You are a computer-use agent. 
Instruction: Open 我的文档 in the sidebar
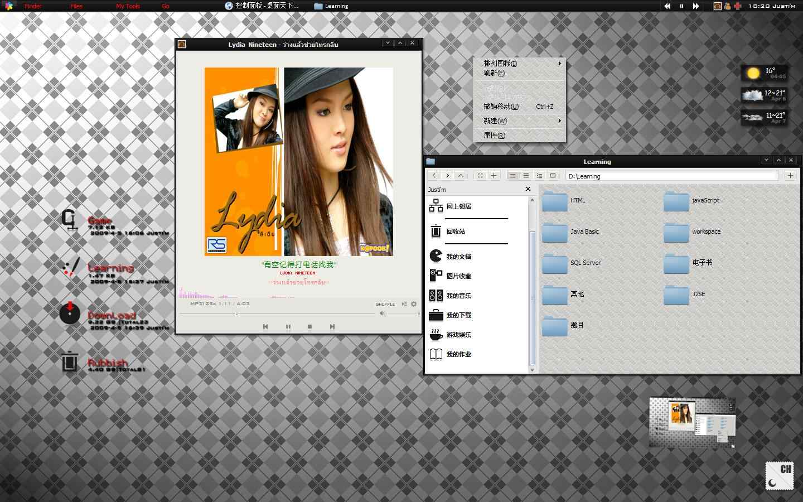click(x=451, y=257)
